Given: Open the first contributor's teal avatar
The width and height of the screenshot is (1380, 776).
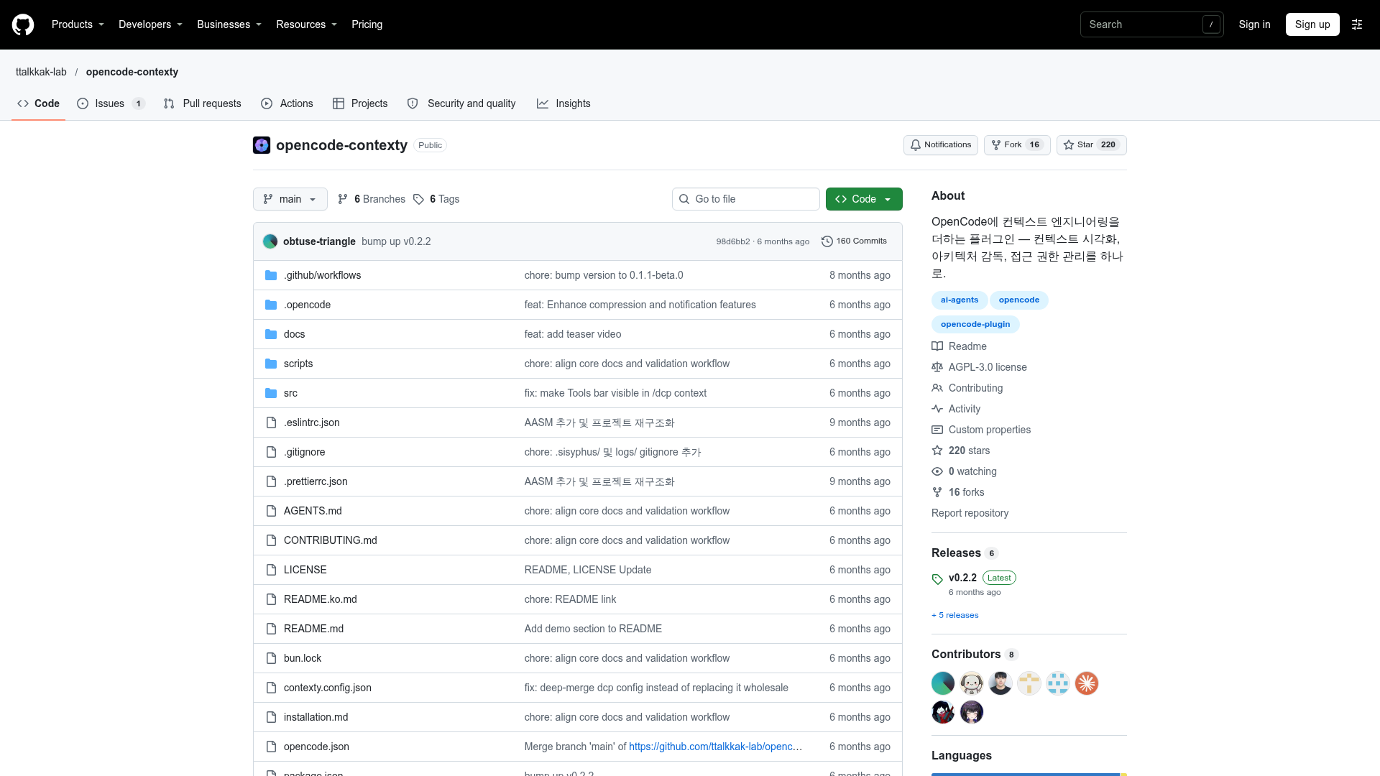Looking at the screenshot, I should [x=943, y=683].
